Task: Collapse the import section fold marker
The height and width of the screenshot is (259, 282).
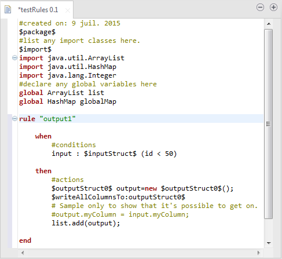Action: pyautogui.click(x=14, y=57)
